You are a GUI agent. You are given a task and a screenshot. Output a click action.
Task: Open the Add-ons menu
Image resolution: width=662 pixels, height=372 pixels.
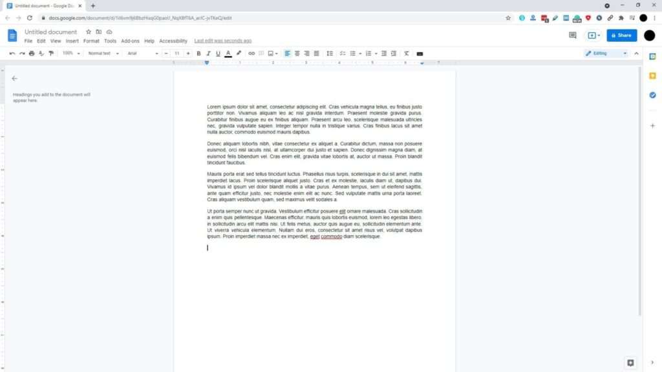(x=130, y=41)
